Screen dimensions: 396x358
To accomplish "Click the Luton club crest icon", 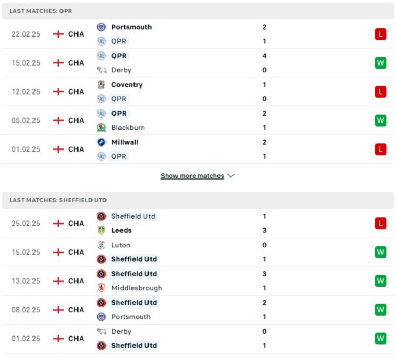I will [x=101, y=245].
